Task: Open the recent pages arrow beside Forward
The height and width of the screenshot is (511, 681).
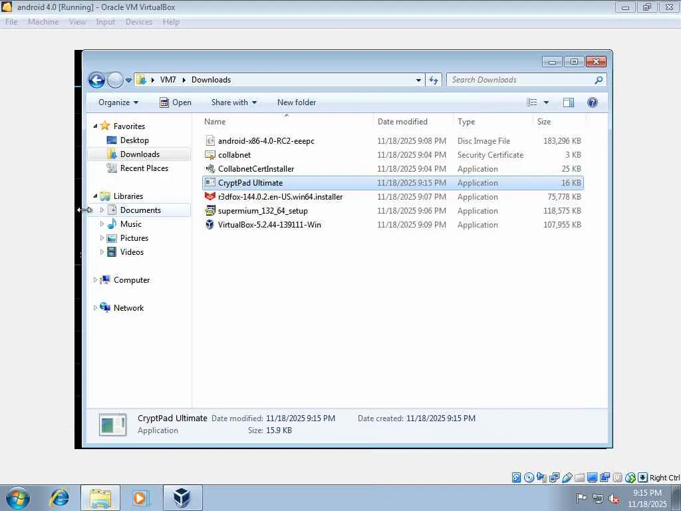Action: (128, 81)
